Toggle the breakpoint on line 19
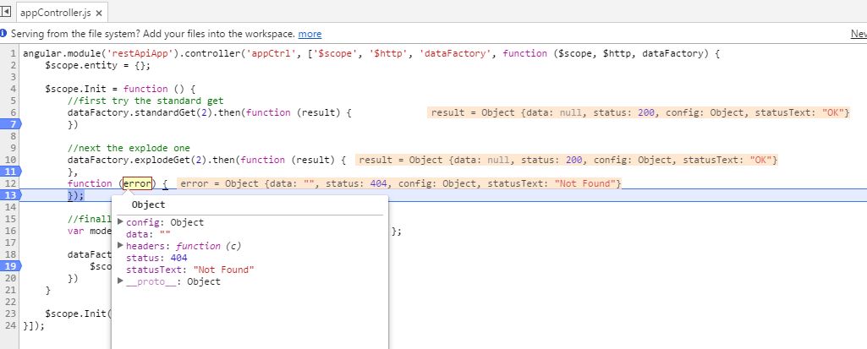The width and height of the screenshot is (867, 349). coord(11,265)
